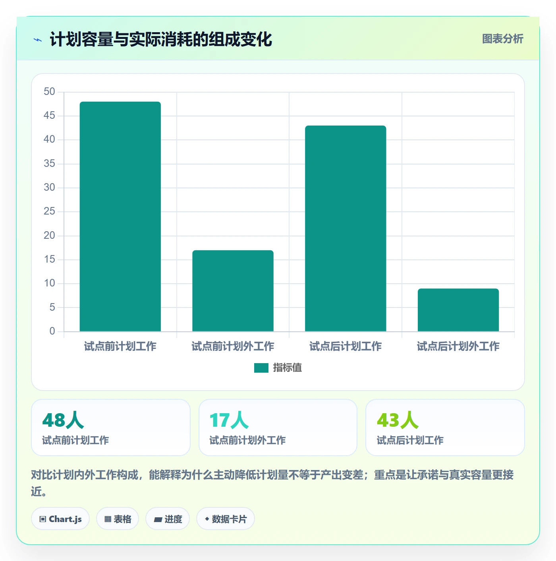Click the 试点后计划工作 bar in chart
The width and height of the screenshot is (556, 561).
pos(346,228)
